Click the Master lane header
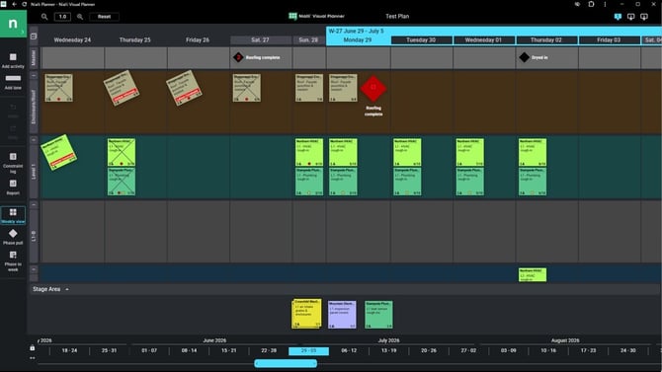 click(x=34, y=58)
